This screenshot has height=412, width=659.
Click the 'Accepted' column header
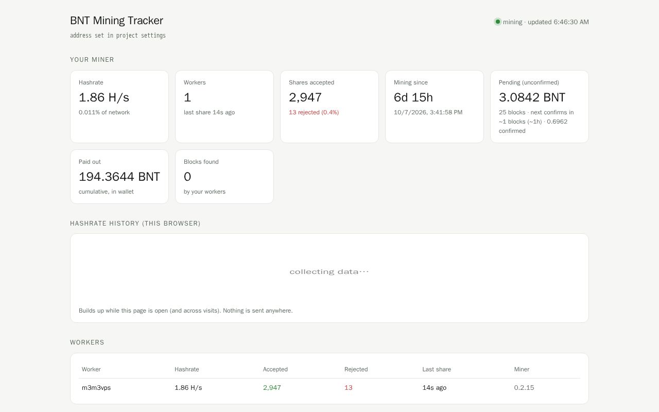(275, 369)
